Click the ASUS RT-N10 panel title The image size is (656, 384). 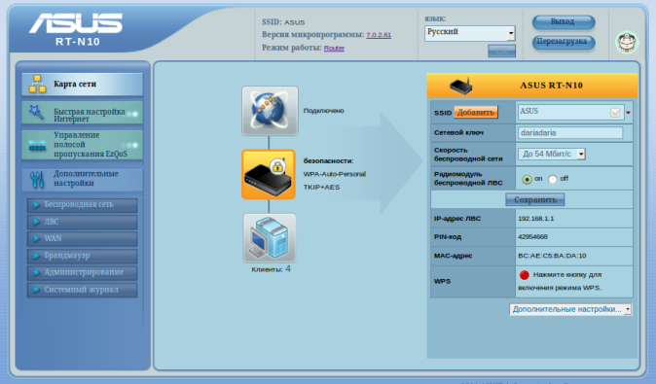click(x=551, y=86)
